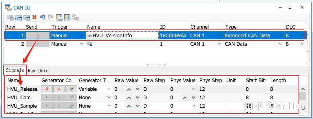Increase raw value of HVU_Release
The image size is (313, 119).
coord(129,89)
